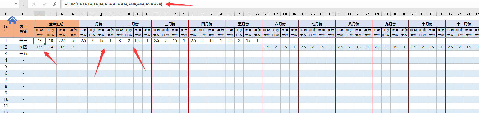The height and width of the screenshot is (113, 479).
Task: Select the 12.5 cell under 二月份
Action: pyautogui.click(x=138, y=41)
